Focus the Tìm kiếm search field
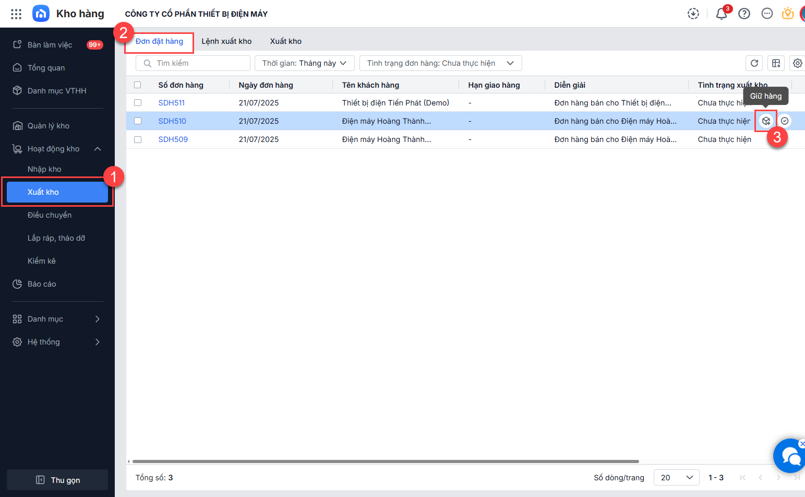Screen dimensions: 805x497 (x=193, y=63)
